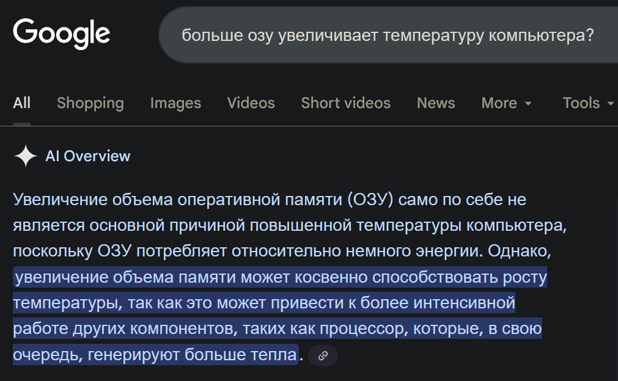Image resolution: width=618 pixels, height=381 pixels.
Task: Open the Images tab
Action: click(175, 103)
